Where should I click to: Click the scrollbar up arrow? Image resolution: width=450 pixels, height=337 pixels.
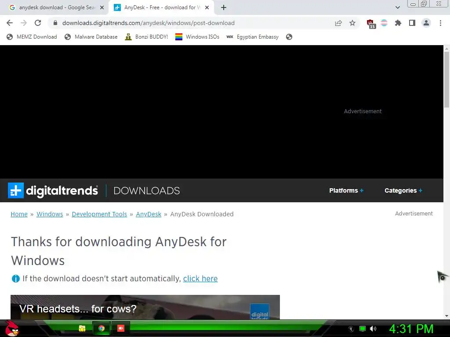click(446, 49)
